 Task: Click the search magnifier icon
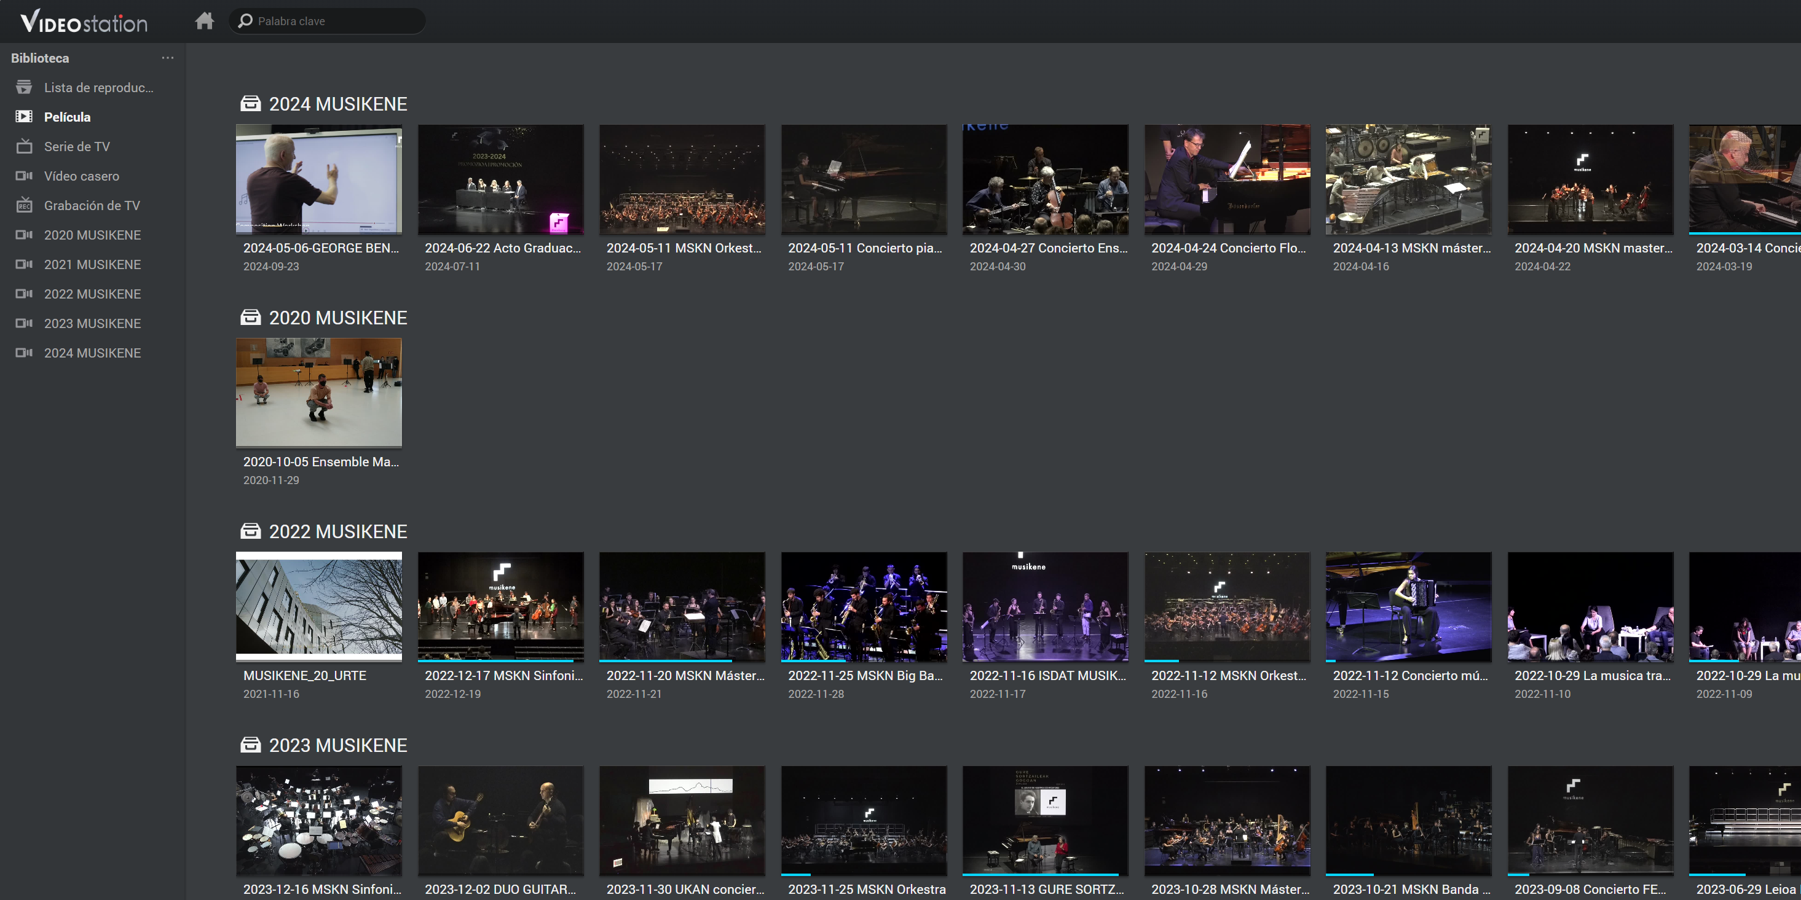[x=245, y=21]
